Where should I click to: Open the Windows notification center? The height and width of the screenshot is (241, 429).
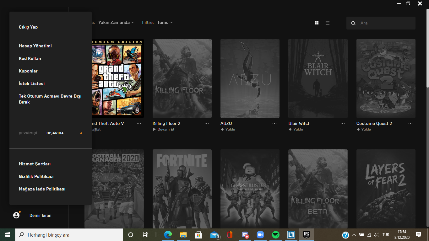coord(418,235)
